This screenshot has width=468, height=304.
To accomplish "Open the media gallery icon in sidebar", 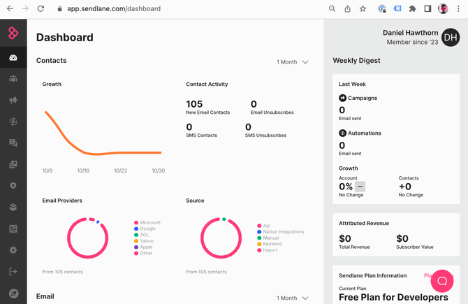I will [13, 164].
